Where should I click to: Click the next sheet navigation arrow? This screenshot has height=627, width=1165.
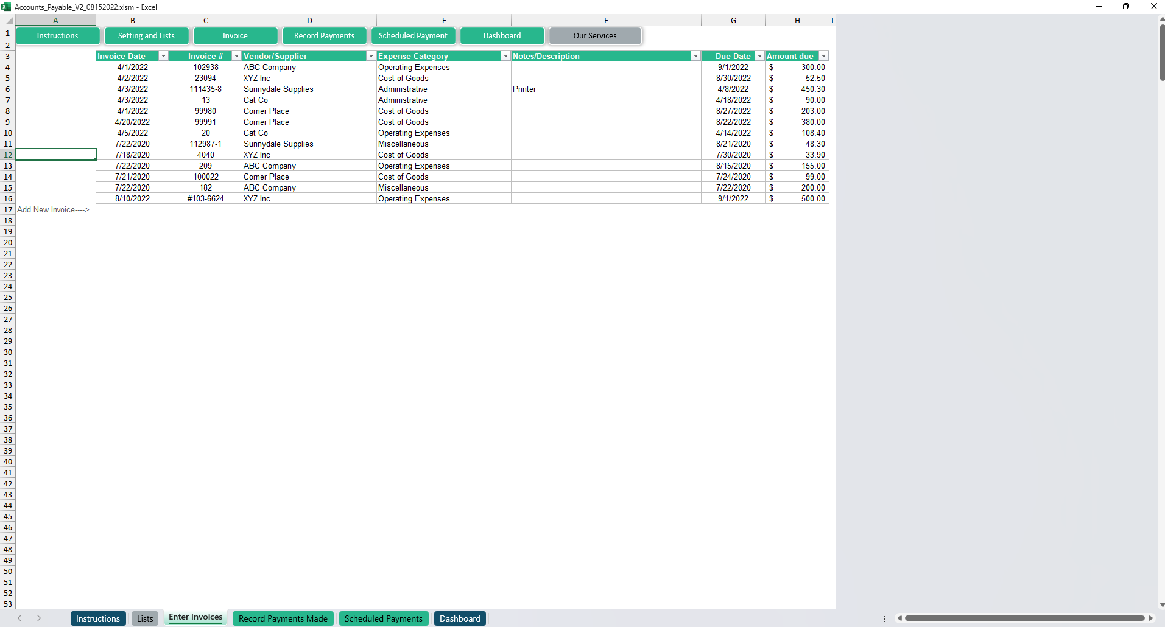[39, 618]
